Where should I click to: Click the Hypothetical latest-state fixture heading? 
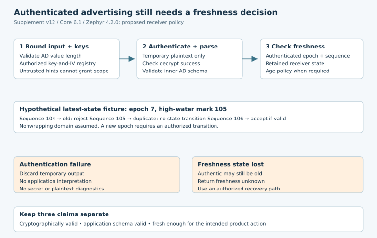123,109
